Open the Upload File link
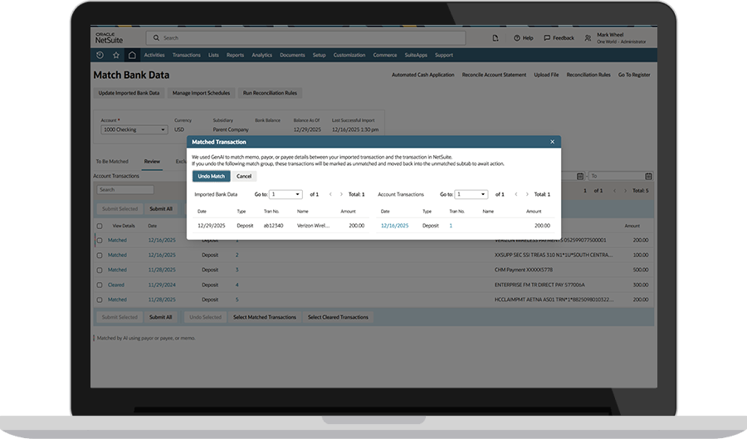747x439 pixels. (x=546, y=75)
